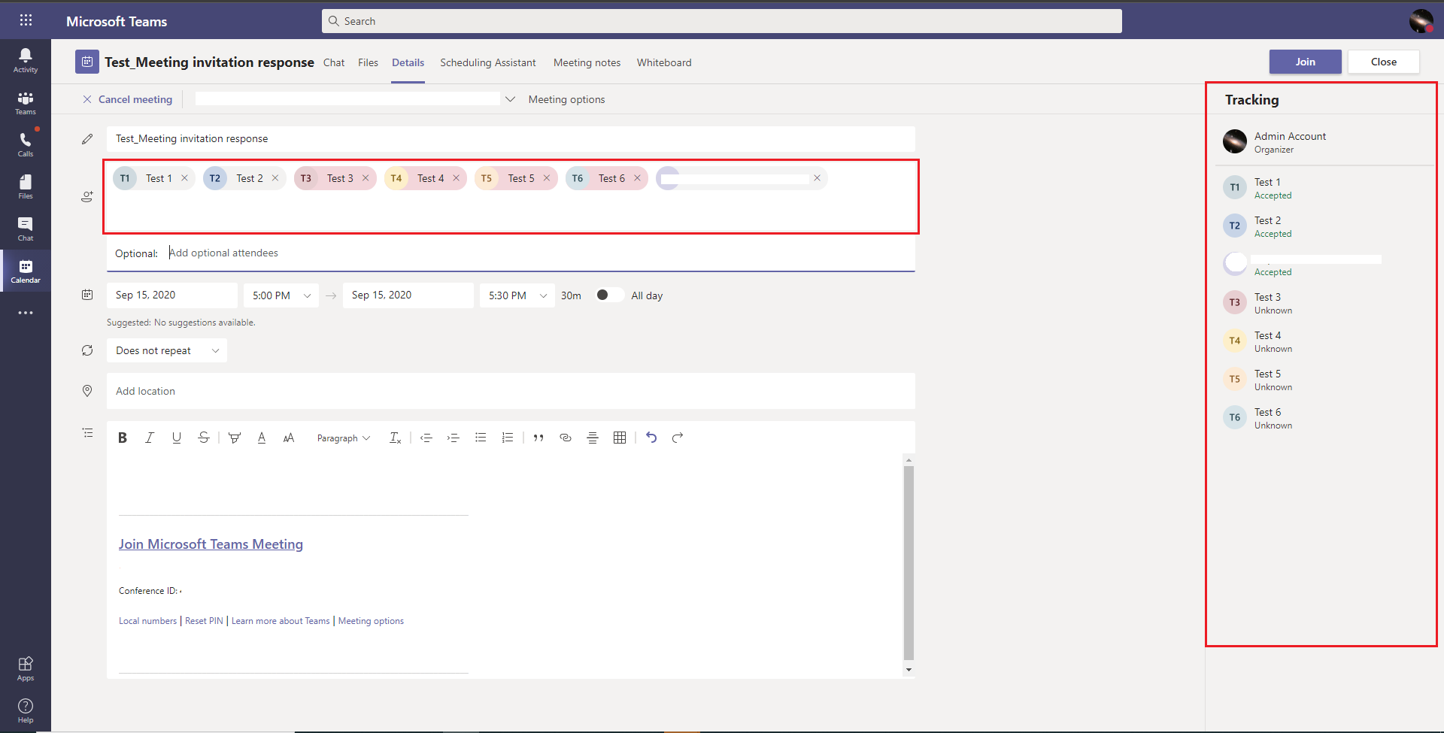1444x733 pixels.
Task: Remove Test 6 from attendees
Action: 637,178
